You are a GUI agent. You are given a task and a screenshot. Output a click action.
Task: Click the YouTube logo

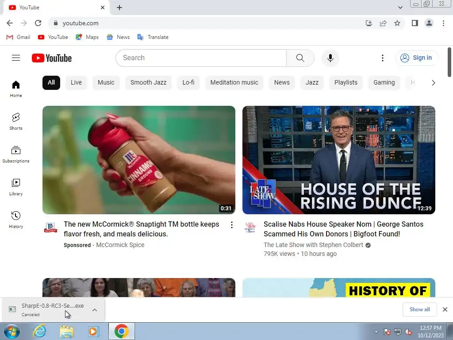pos(52,58)
